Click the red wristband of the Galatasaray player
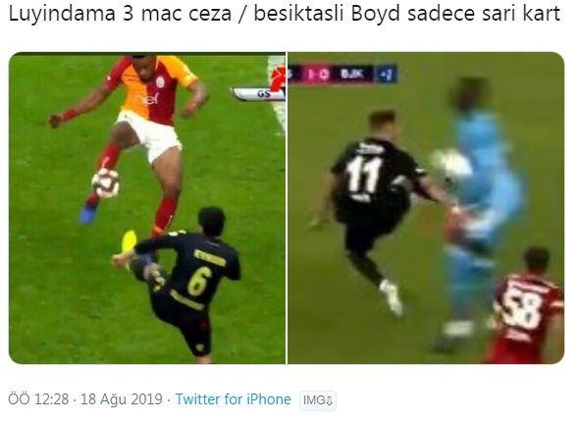 (69, 115)
